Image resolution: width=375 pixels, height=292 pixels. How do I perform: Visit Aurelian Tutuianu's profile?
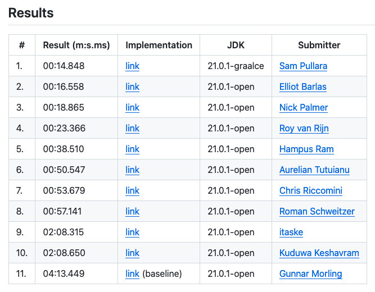point(314,170)
